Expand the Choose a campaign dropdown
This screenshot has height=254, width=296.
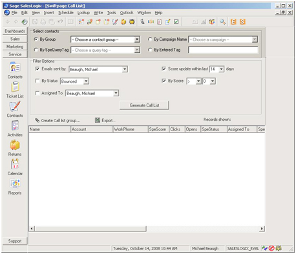pos(255,39)
